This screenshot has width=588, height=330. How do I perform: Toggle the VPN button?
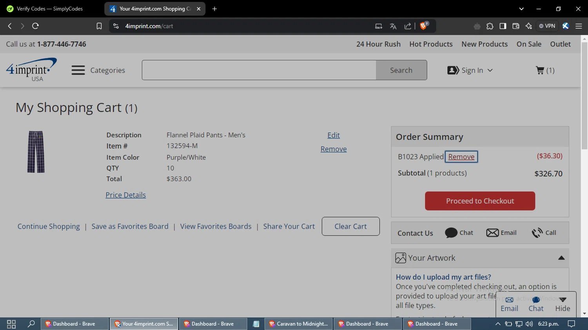(547, 26)
